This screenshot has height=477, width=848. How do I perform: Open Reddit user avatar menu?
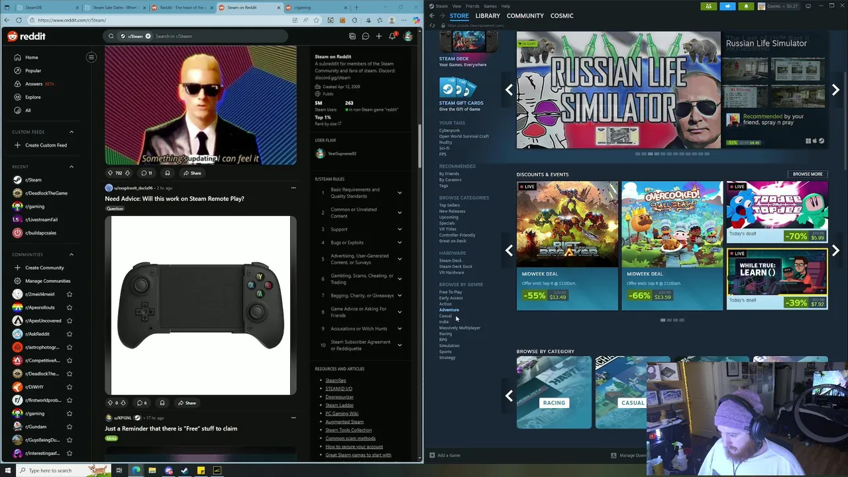coord(408,36)
